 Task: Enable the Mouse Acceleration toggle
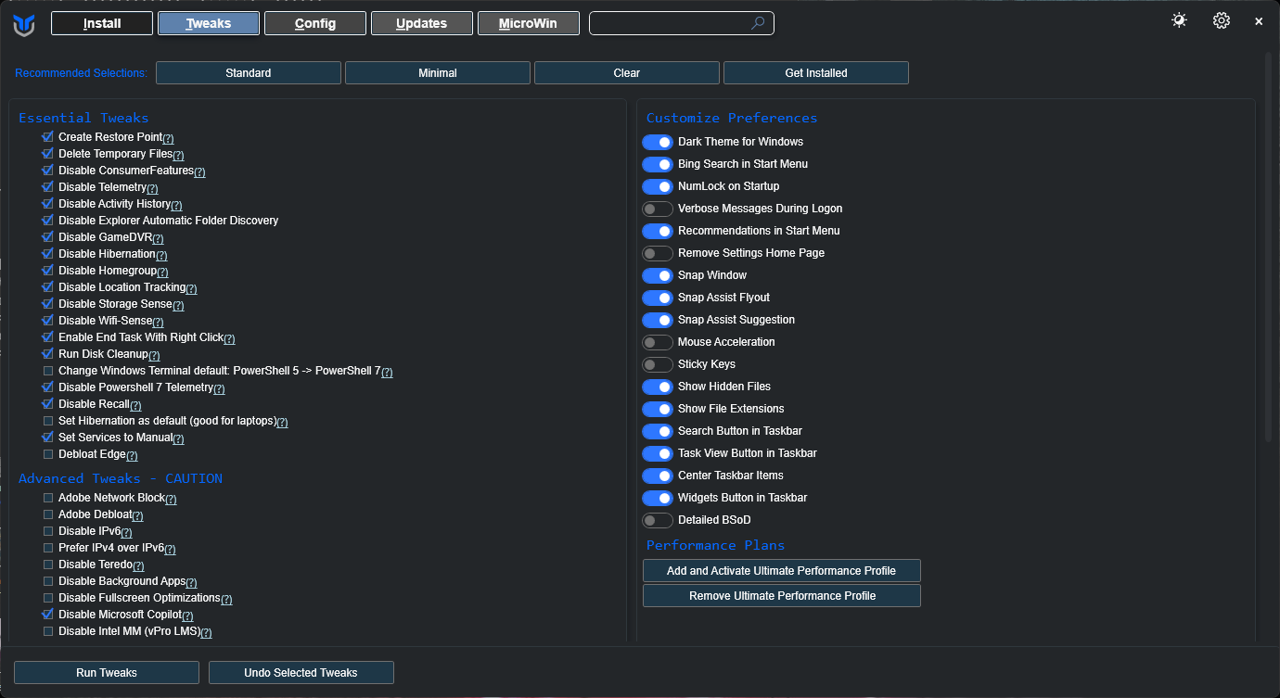(658, 342)
